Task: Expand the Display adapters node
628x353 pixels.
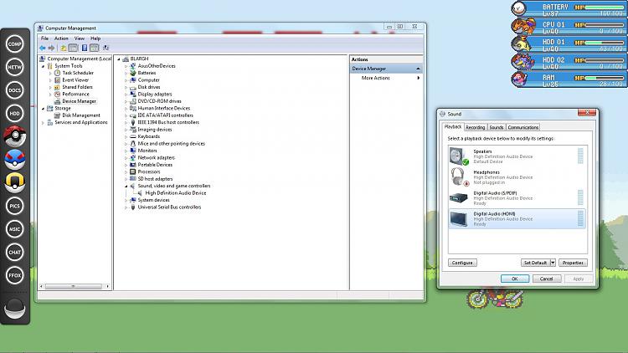Action: [x=126, y=95]
